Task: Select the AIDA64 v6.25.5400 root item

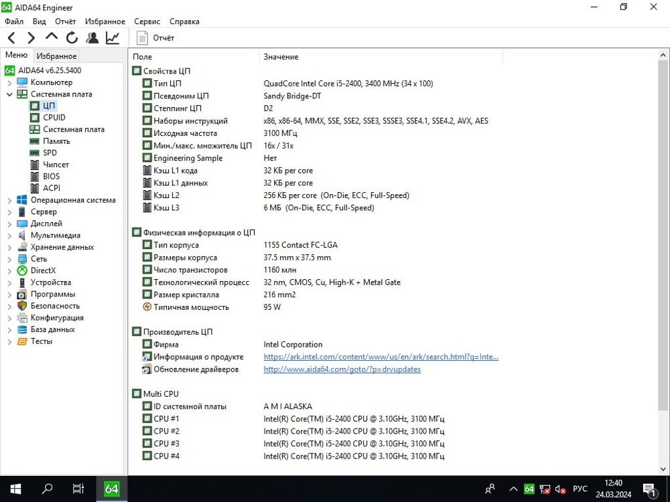Action: 43,70
